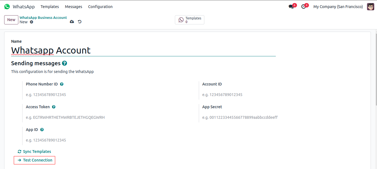Click the help icon next to Access Token
The image size is (377, 169).
54,107
